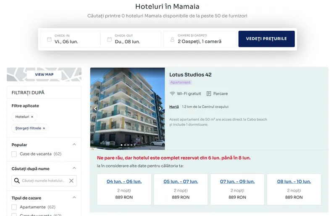Collapse the Tipul de cazare section
The width and height of the screenshot is (336, 216).
click(x=74, y=198)
